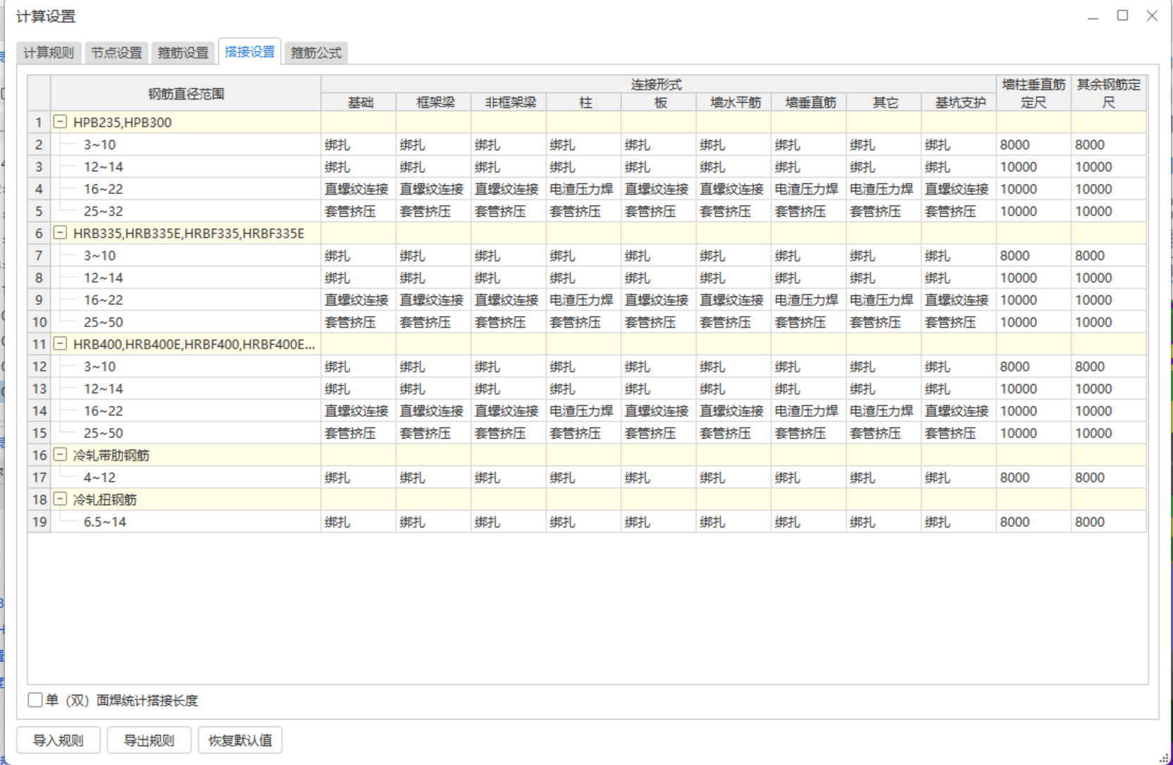Click the 导入规则 button
The height and width of the screenshot is (765, 1173).
(x=58, y=740)
